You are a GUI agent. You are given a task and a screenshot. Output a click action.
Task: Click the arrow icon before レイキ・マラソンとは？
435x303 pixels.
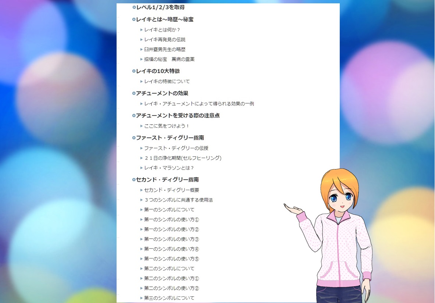[142, 168]
